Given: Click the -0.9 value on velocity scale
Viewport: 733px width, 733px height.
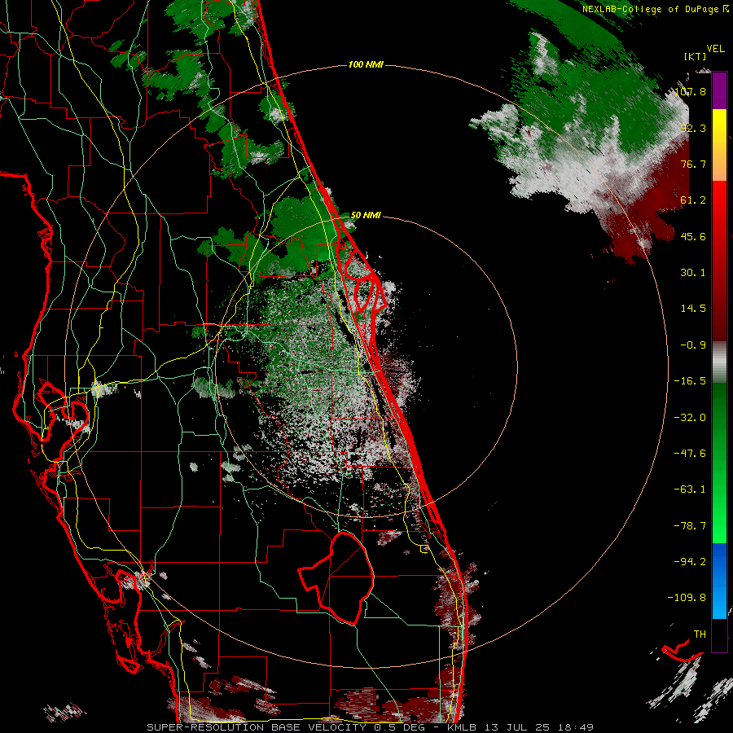Looking at the screenshot, I should click(693, 345).
